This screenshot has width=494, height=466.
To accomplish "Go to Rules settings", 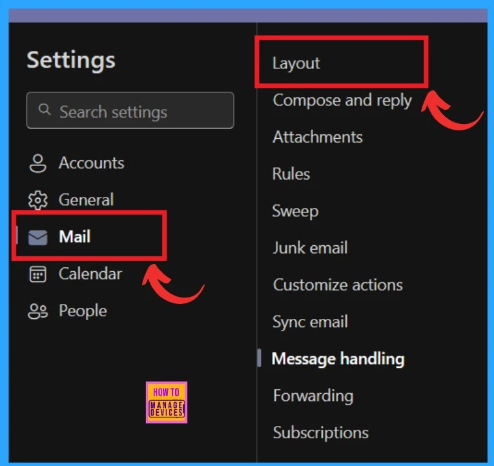I will pyautogui.click(x=291, y=174).
